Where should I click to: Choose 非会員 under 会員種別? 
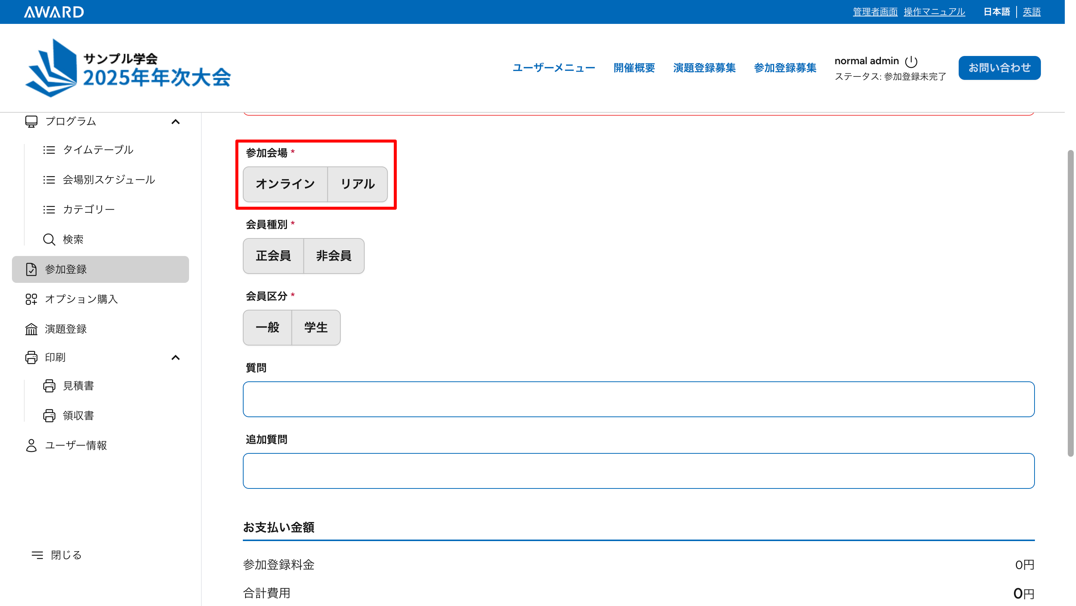click(x=334, y=256)
